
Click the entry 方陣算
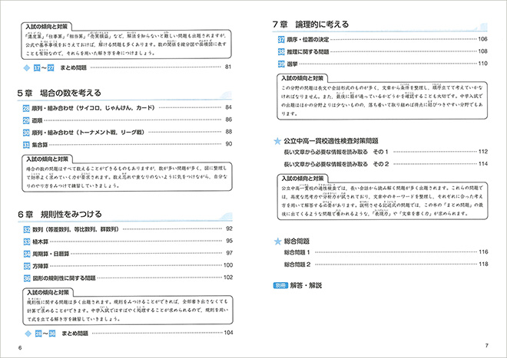tap(41, 266)
